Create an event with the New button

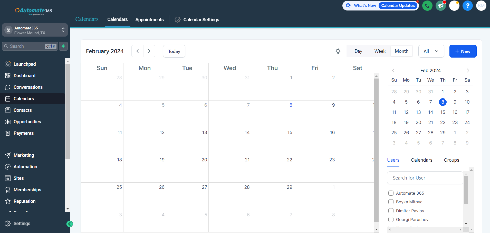[463, 51]
